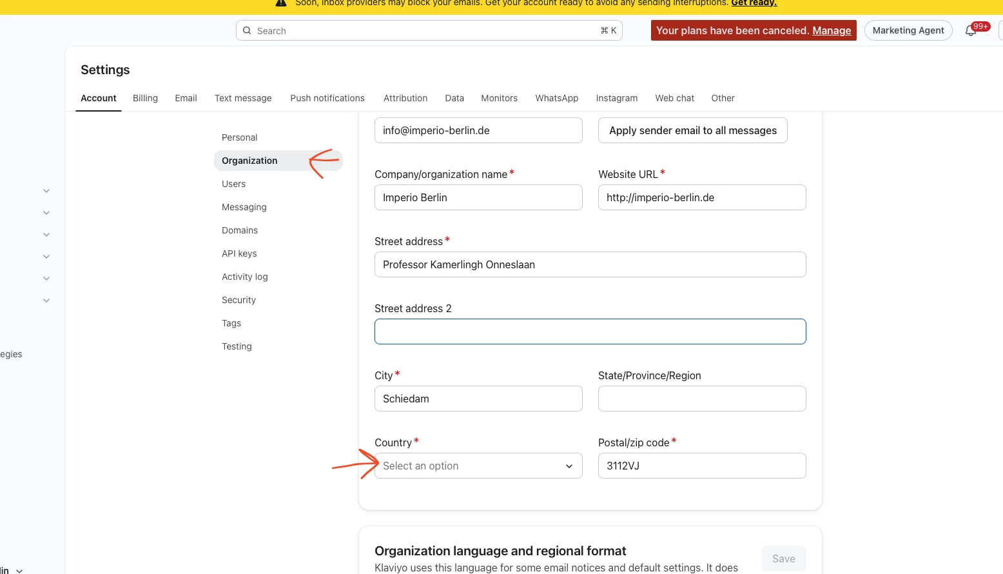Screen dimensions: 1003x574
Task: Open the Data settings tab
Action: point(454,98)
